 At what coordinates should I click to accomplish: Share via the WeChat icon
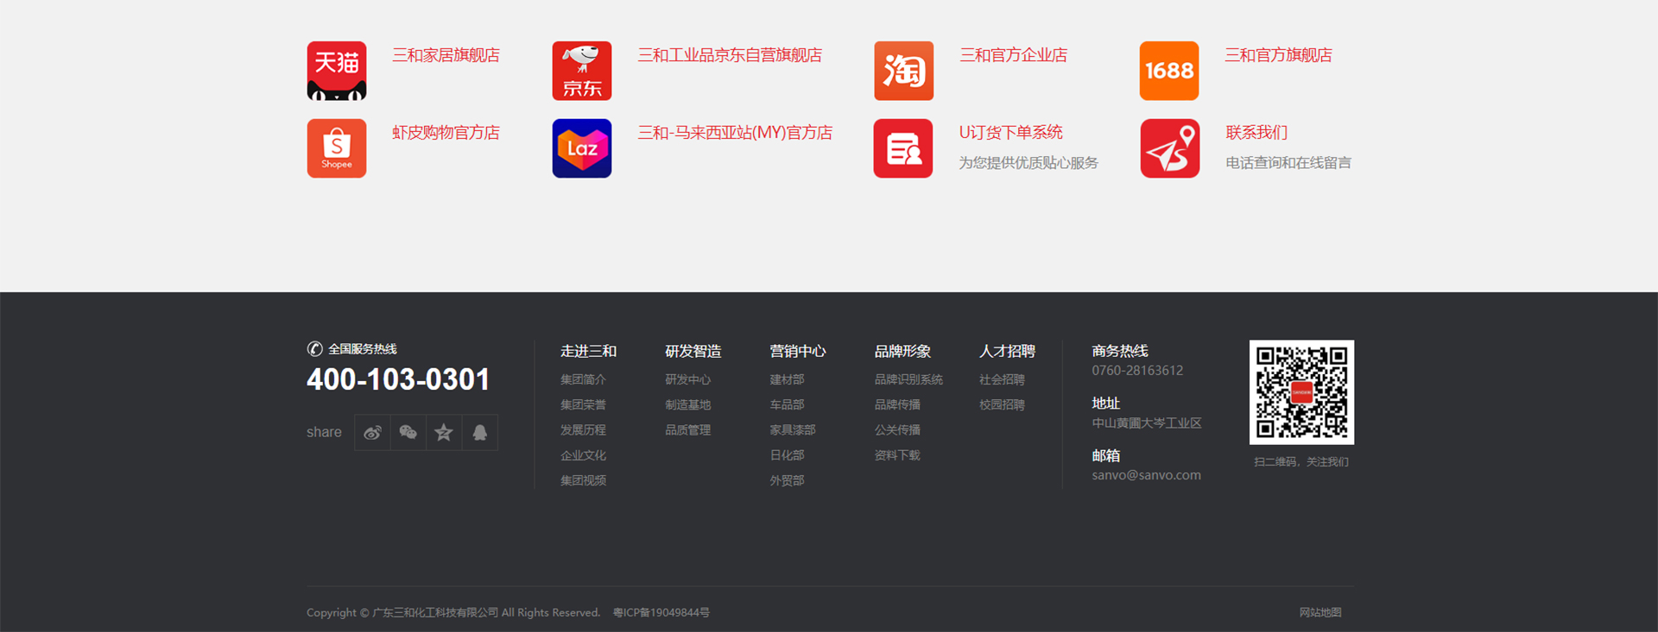408,433
